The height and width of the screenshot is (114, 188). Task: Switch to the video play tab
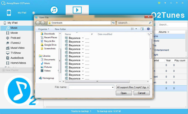77,10
